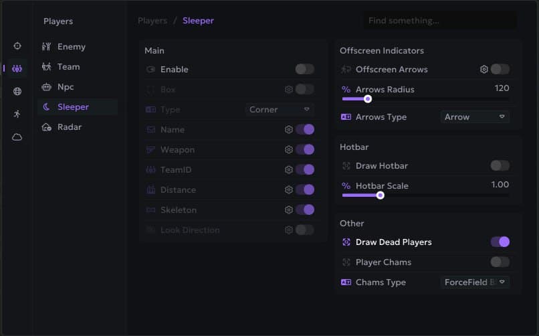The width and height of the screenshot is (539, 336).
Task: Toggle the Enable switch in Main
Action: [304, 69]
